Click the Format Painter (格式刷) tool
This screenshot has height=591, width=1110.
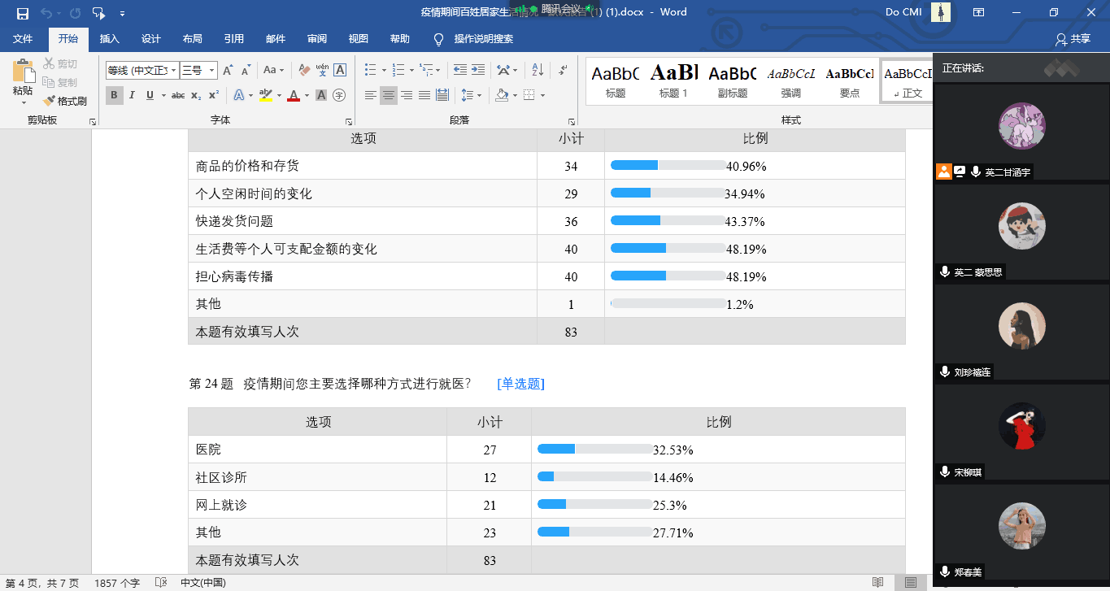(65, 101)
